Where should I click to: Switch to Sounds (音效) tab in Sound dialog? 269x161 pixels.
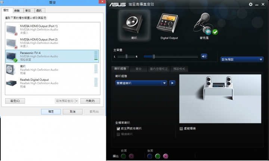[29, 10]
